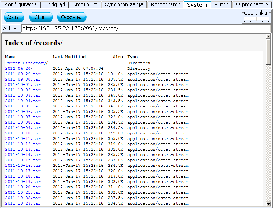Open the O programie tab
The width and height of the screenshot is (273, 208).
[252, 4]
